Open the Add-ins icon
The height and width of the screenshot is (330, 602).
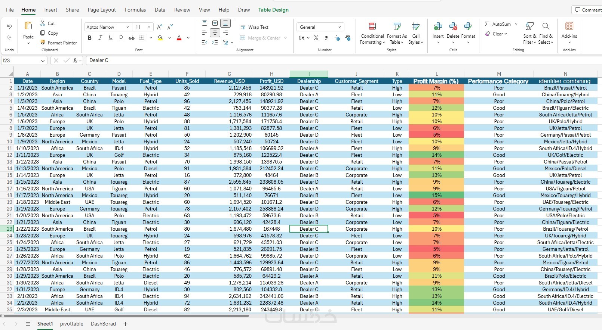click(x=569, y=27)
